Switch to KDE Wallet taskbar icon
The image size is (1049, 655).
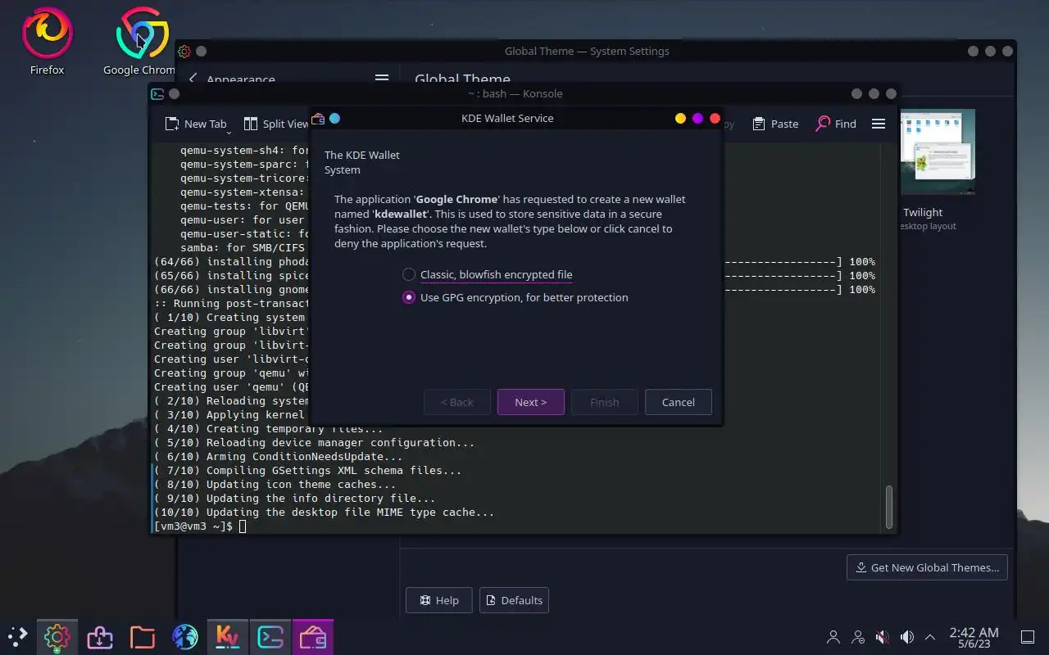[x=312, y=636]
